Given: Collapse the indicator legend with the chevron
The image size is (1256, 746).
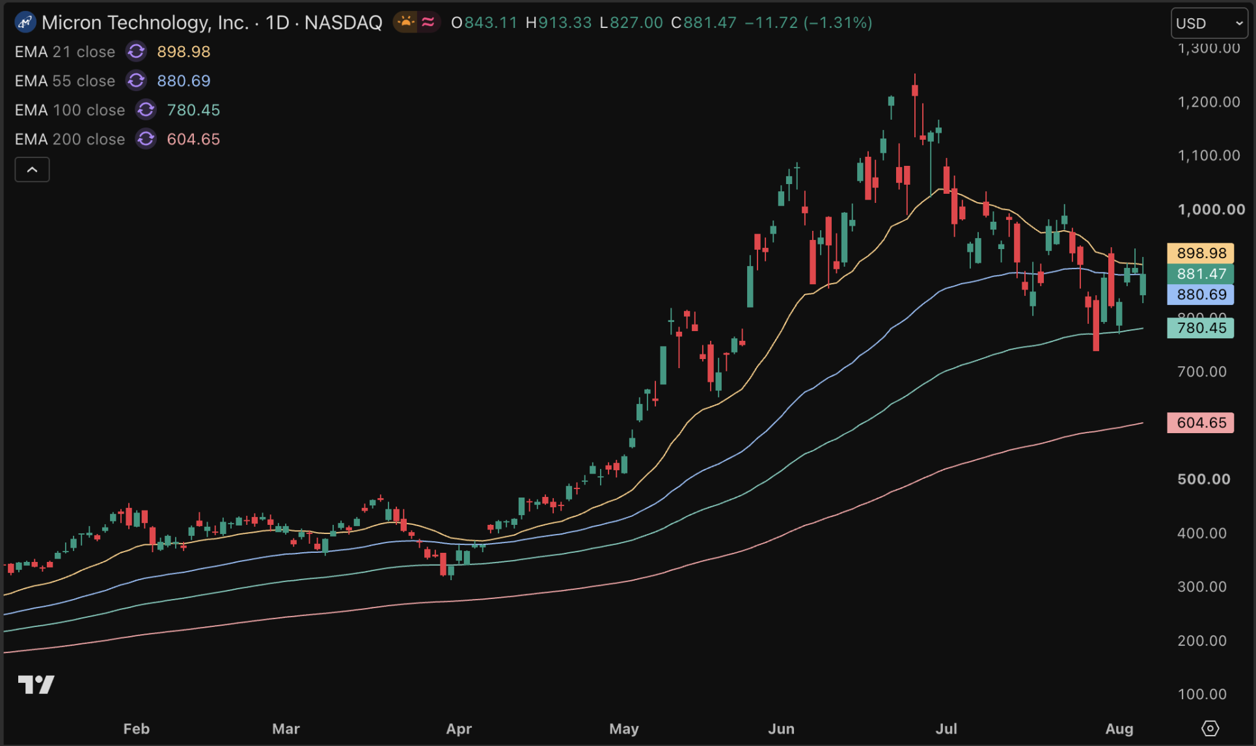Looking at the screenshot, I should tap(33, 170).
